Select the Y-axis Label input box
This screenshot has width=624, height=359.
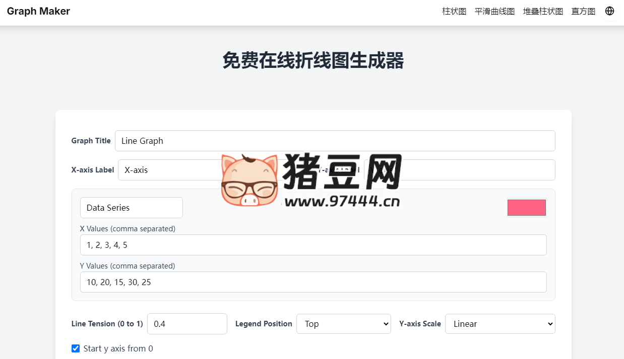tap(479, 170)
